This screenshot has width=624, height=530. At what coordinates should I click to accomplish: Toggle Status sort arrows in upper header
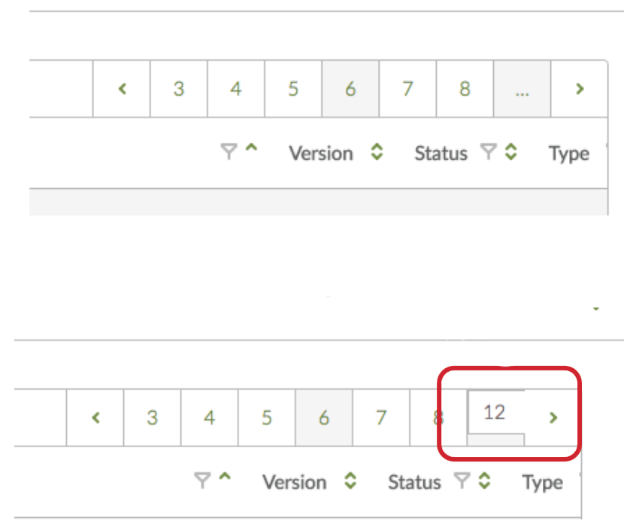tap(511, 153)
